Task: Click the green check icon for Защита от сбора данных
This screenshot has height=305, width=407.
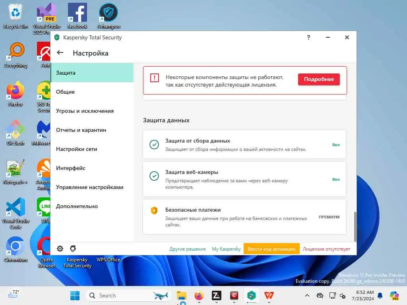Action: tap(154, 145)
